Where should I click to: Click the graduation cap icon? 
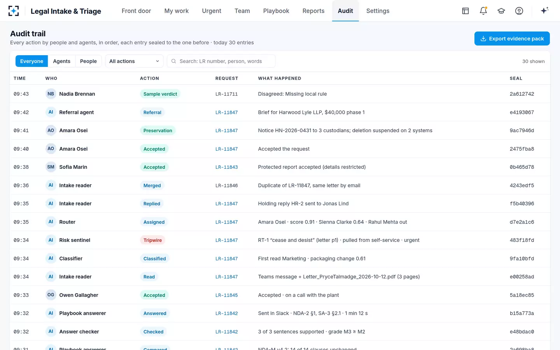[x=501, y=11]
